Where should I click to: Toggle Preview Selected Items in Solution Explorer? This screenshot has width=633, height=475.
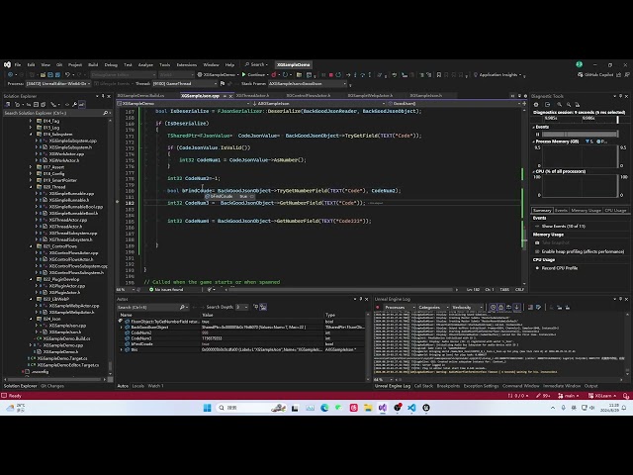point(81,104)
